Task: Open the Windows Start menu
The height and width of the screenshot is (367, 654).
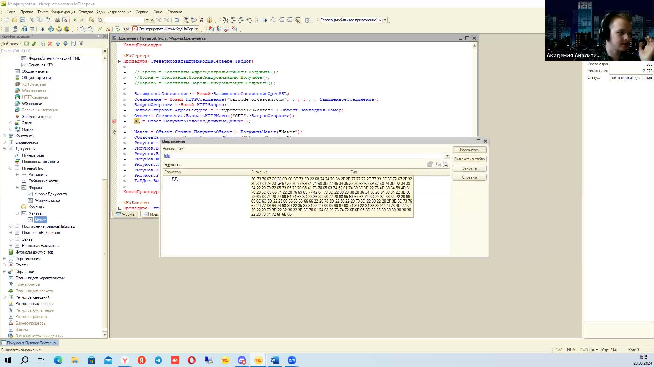Action: click(x=8, y=360)
